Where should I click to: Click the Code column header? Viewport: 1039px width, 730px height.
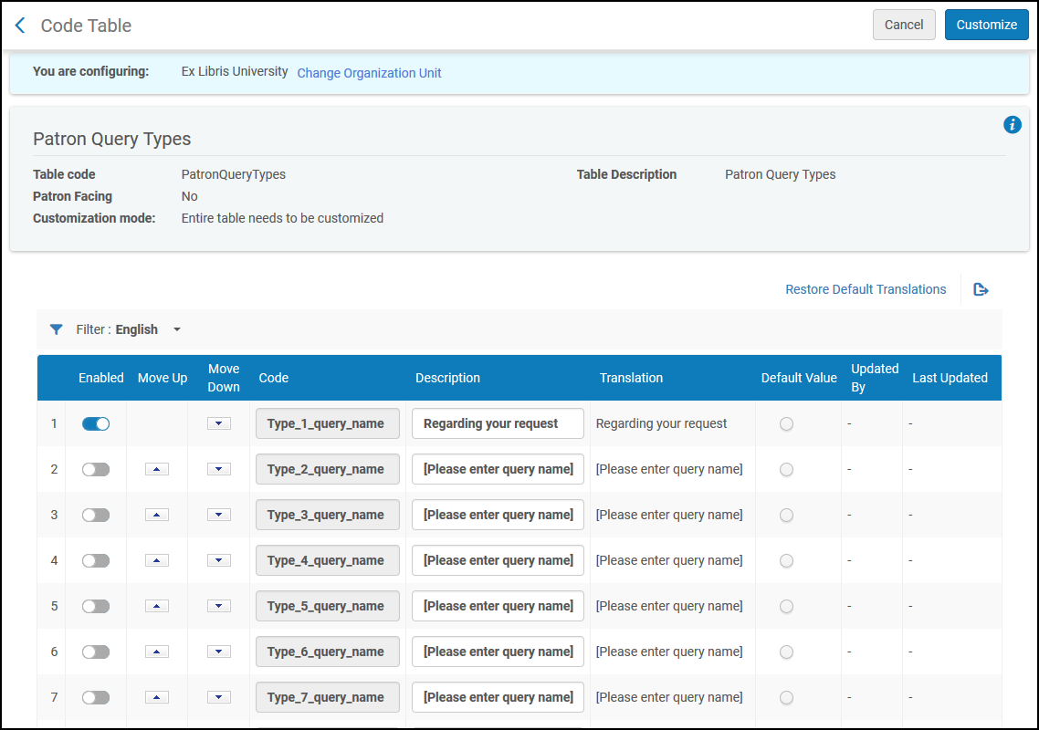point(274,378)
